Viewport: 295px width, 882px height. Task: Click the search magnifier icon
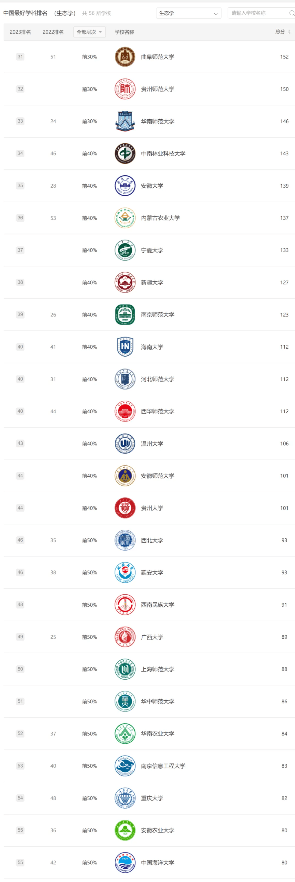[291, 13]
